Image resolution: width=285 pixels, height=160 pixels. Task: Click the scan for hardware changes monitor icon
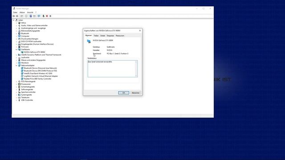[x=39, y=16]
